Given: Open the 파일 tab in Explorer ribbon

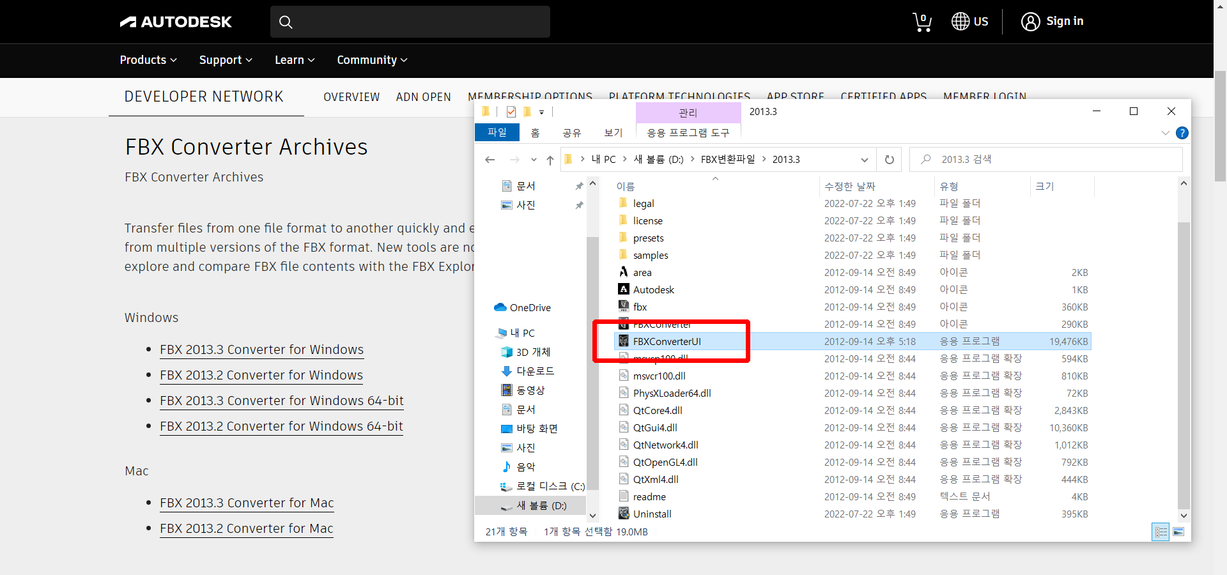Looking at the screenshot, I should click(x=497, y=132).
